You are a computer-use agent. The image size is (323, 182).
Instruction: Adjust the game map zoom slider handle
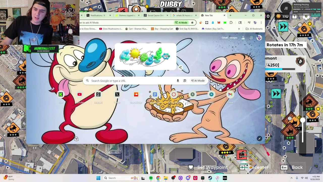303,121
